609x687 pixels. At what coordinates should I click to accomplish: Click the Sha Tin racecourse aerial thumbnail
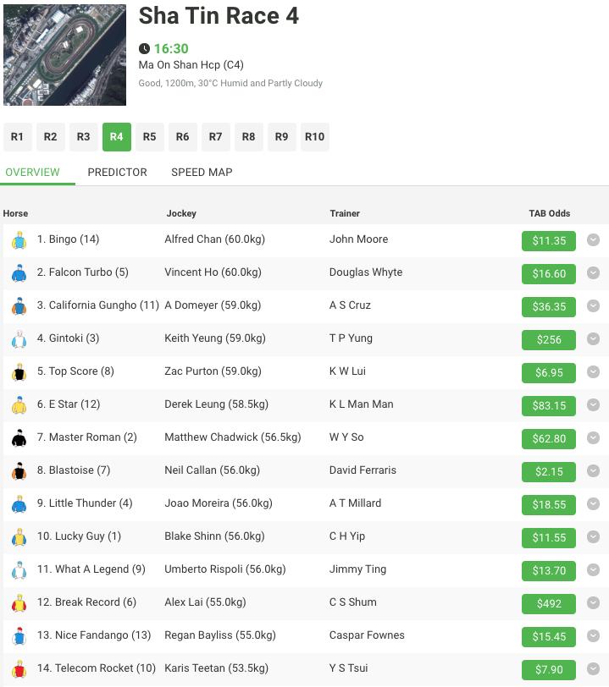[x=64, y=55]
